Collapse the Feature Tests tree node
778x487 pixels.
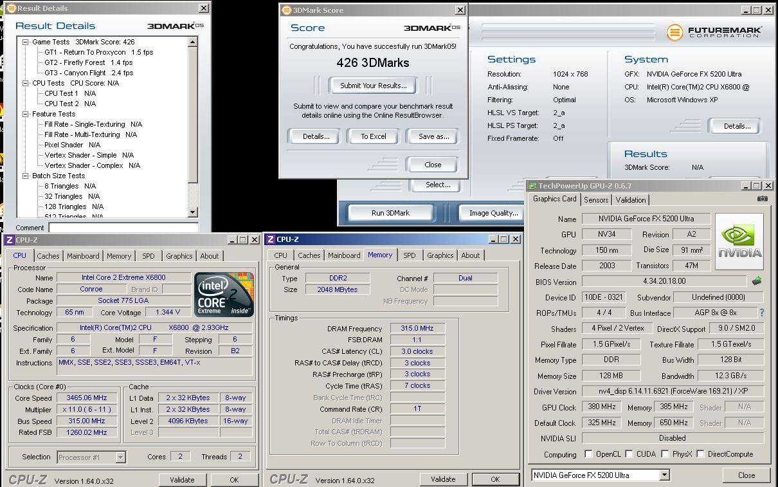coord(26,114)
